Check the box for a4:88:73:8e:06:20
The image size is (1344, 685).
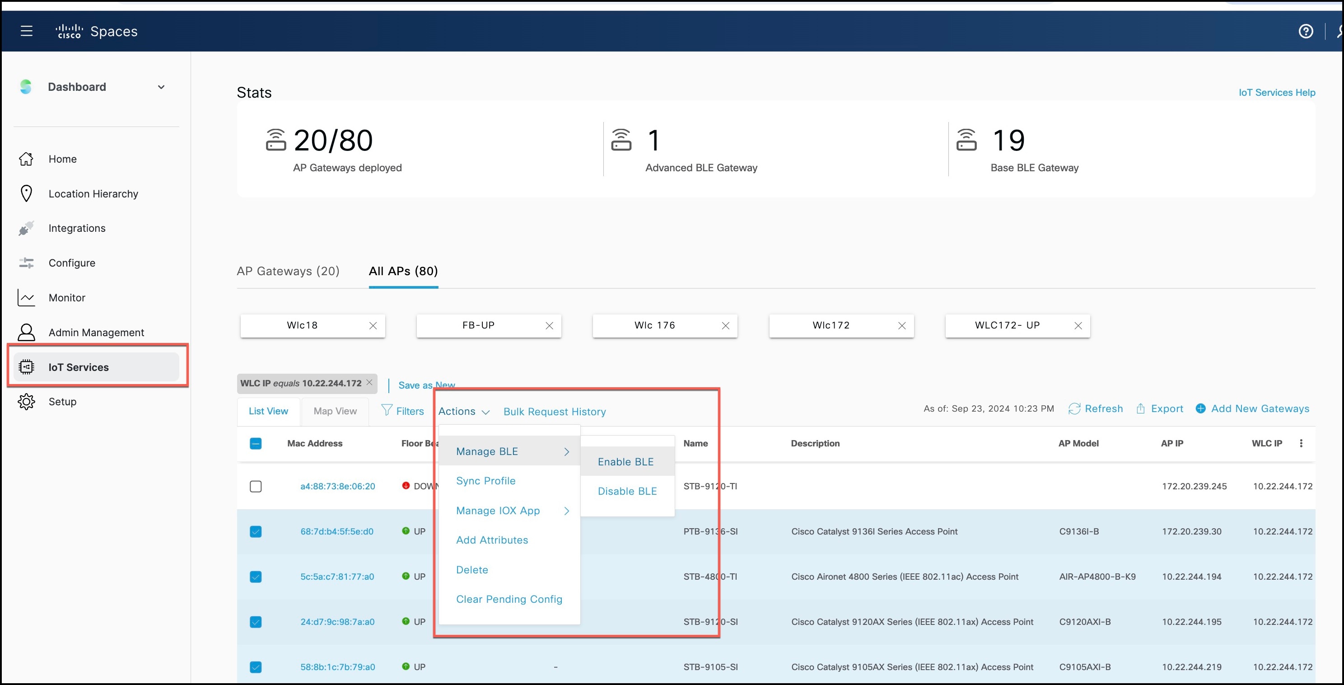click(x=256, y=487)
